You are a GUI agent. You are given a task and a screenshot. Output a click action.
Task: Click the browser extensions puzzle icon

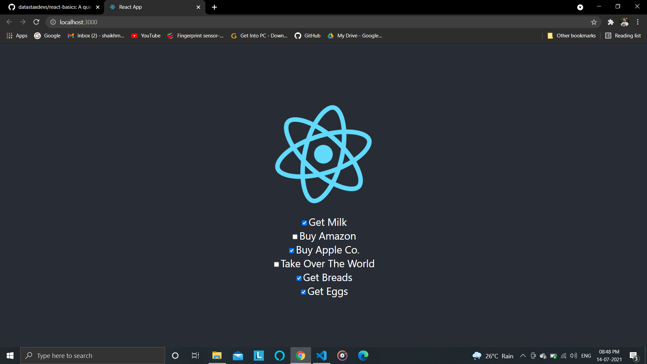click(611, 22)
